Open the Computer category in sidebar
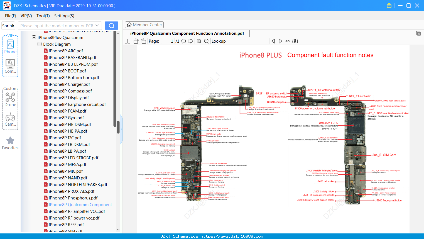424x239 pixels. [10, 66]
